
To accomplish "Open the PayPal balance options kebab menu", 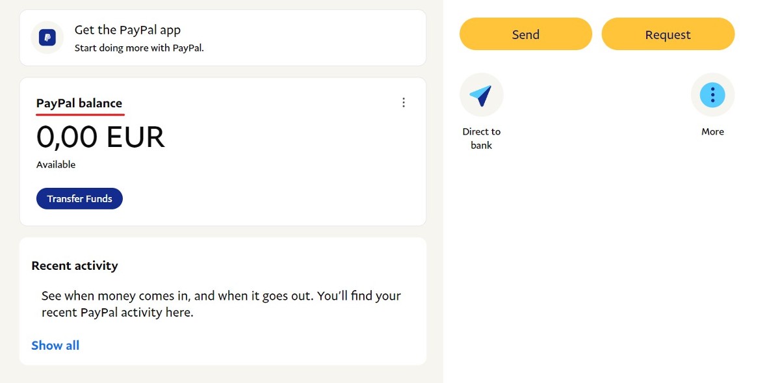I will [x=404, y=103].
